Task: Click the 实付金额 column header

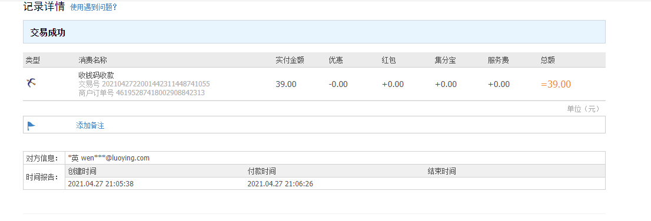Action: click(x=290, y=61)
